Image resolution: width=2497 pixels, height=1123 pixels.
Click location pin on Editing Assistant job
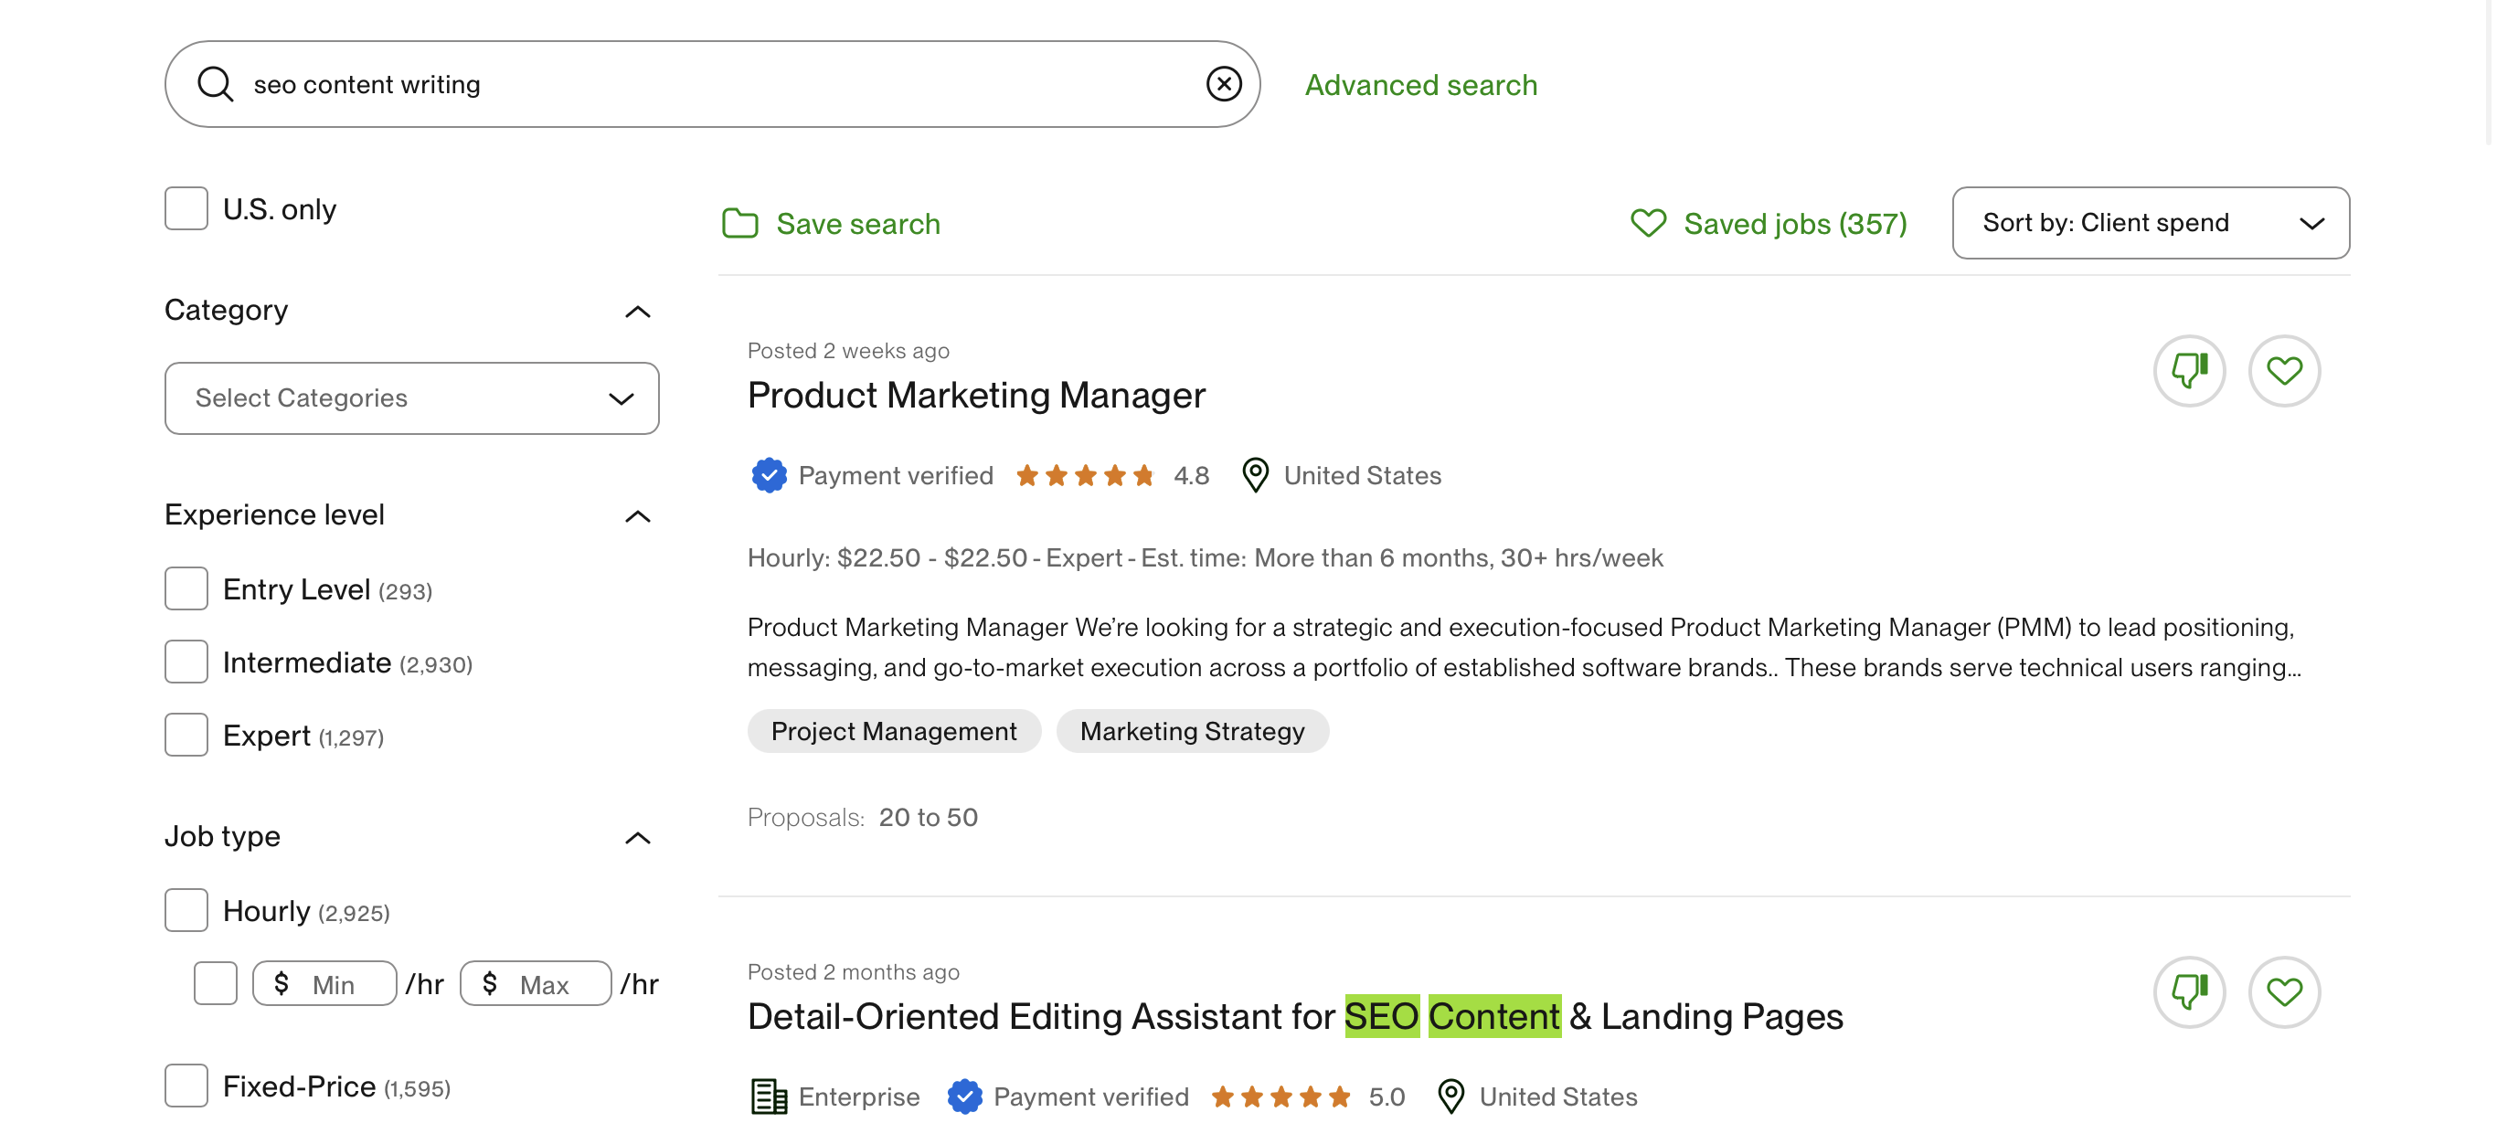pos(1450,1097)
